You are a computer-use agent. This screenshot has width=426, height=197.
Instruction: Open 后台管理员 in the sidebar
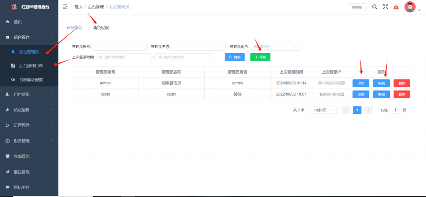(x=29, y=52)
